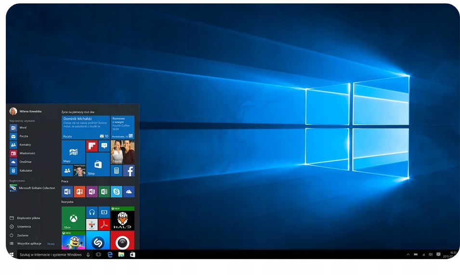This screenshot has height=275, width=460.
Task: Click the Milena Kowalska user account
Action: [26, 111]
